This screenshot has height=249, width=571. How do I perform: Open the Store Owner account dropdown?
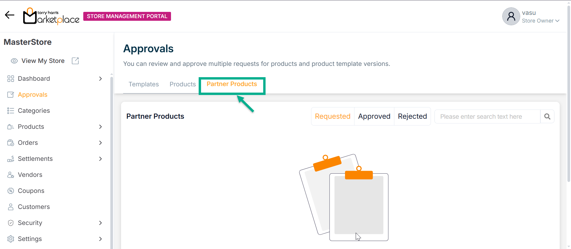(x=557, y=21)
